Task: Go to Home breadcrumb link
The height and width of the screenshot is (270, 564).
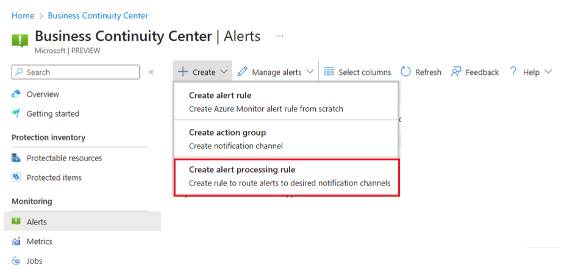Action: (23, 16)
